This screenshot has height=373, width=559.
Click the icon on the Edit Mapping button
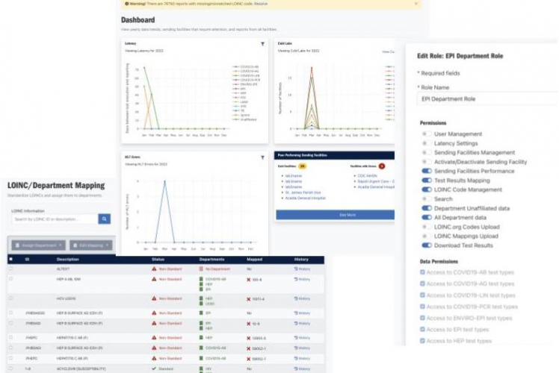[75, 245]
